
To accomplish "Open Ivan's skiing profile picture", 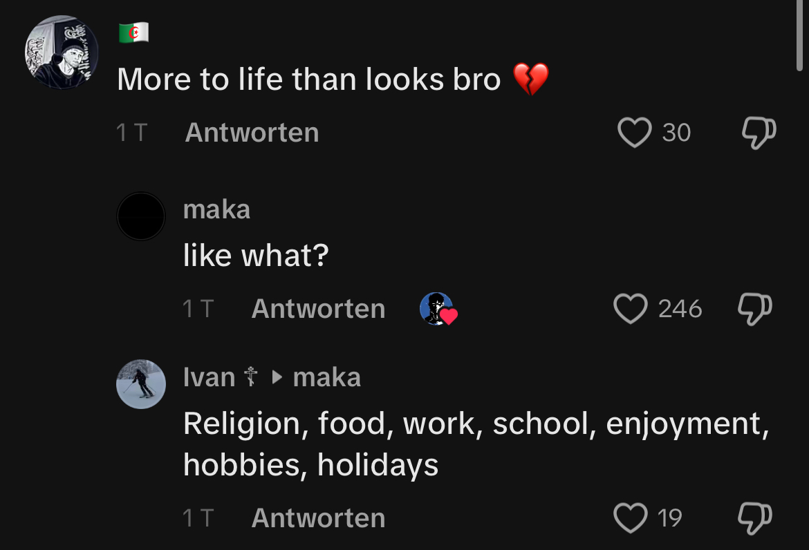I will [x=141, y=384].
